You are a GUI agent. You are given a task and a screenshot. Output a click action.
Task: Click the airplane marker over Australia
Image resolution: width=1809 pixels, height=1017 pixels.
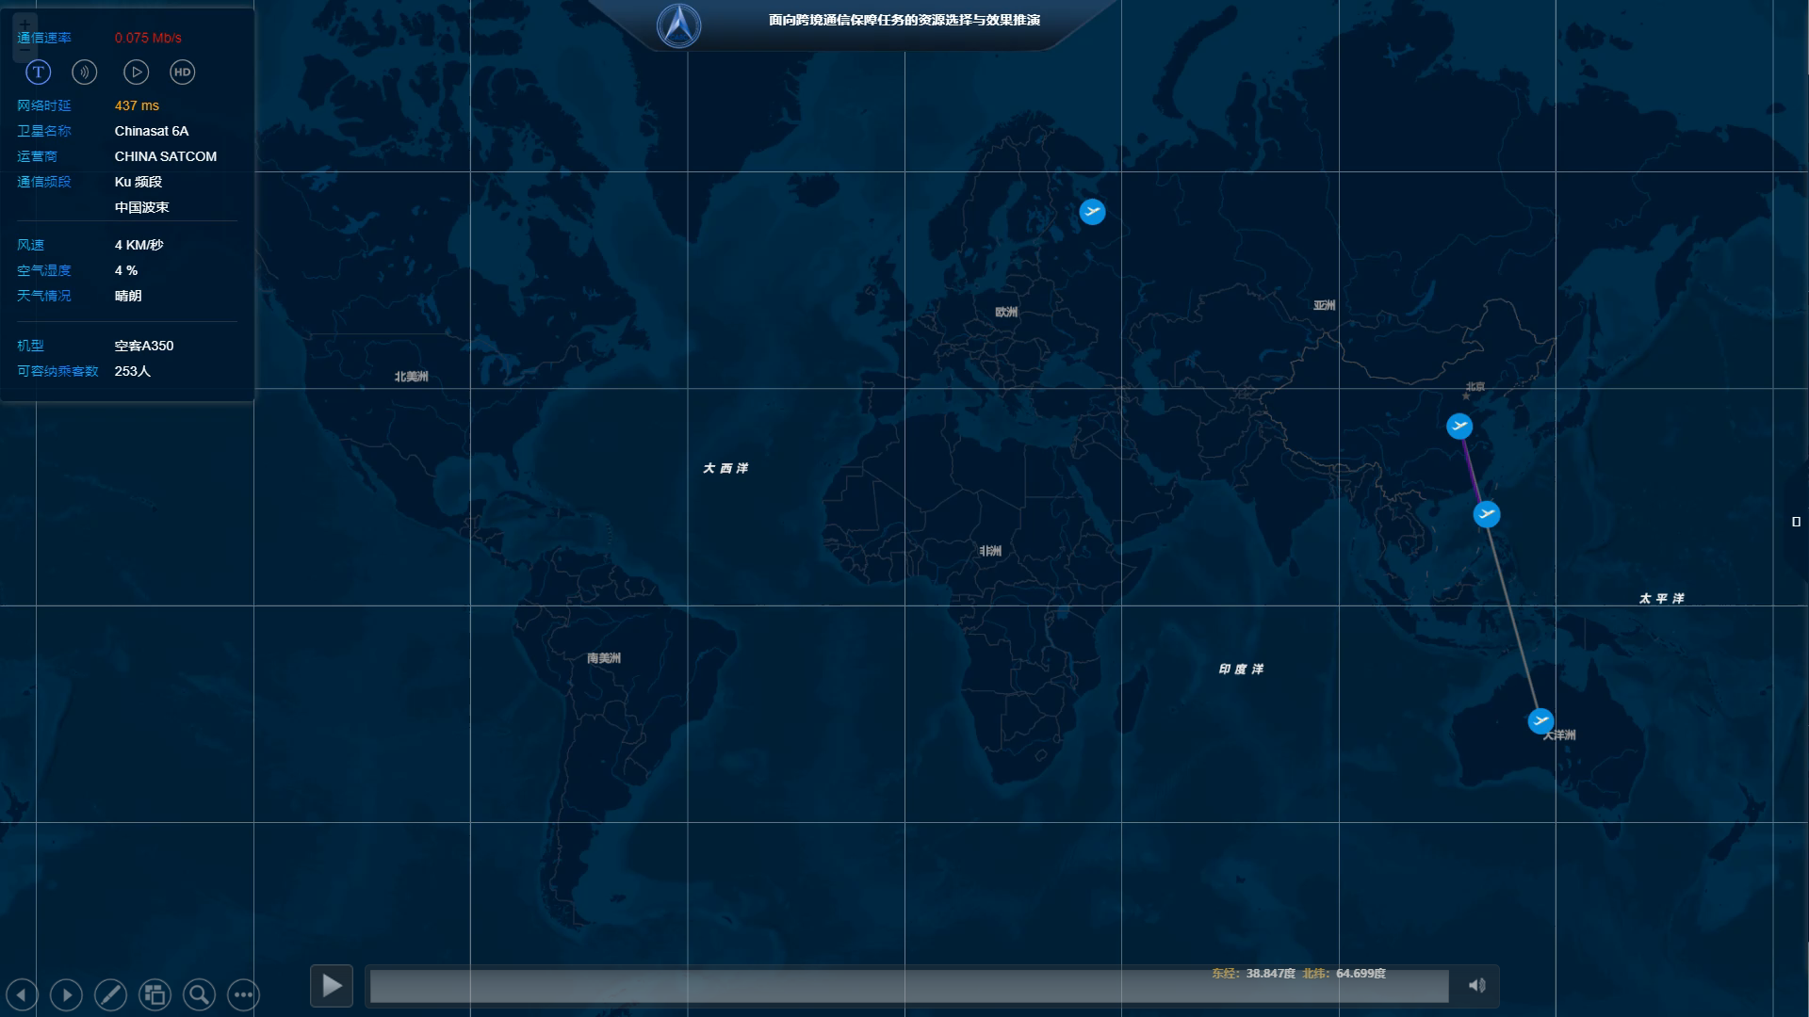click(1540, 721)
